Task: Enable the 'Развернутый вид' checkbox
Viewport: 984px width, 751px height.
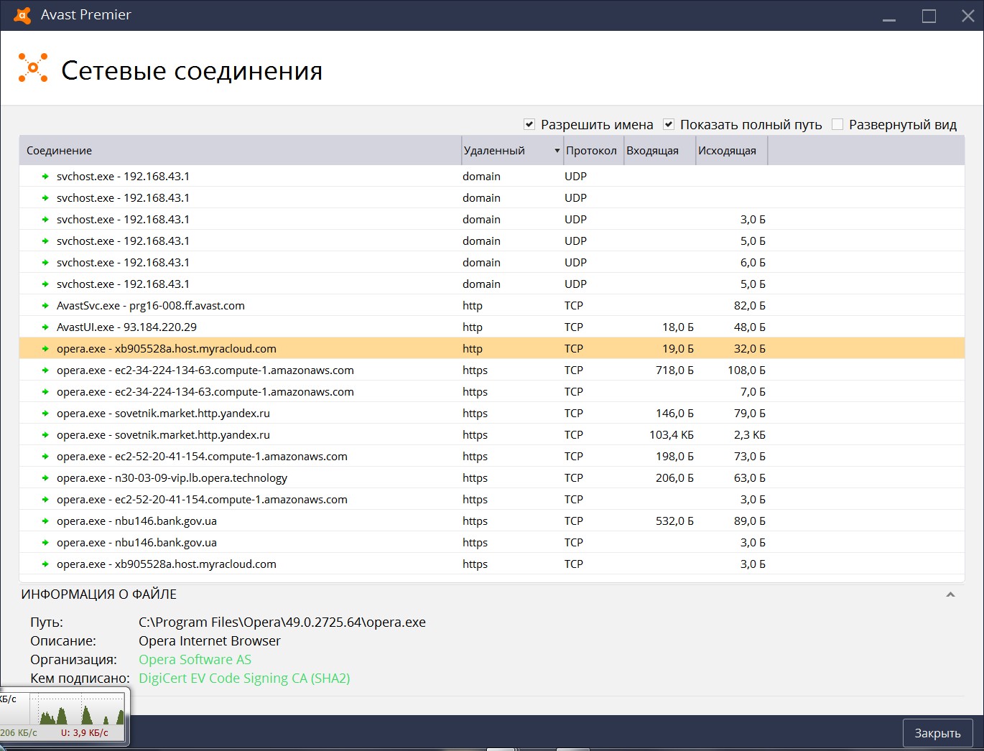Action: [x=837, y=124]
